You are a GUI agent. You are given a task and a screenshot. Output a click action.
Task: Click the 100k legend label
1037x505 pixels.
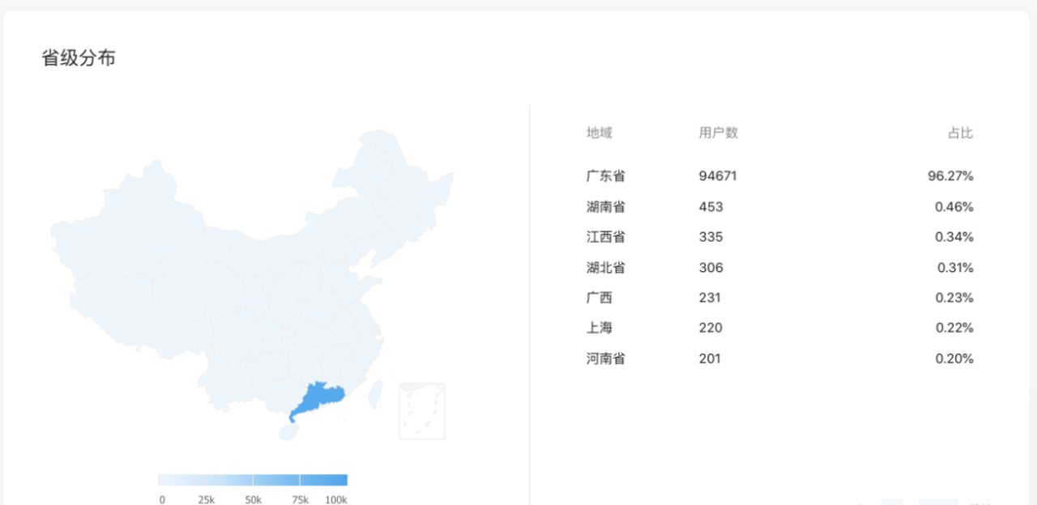pyautogui.click(x=335, y=499)
